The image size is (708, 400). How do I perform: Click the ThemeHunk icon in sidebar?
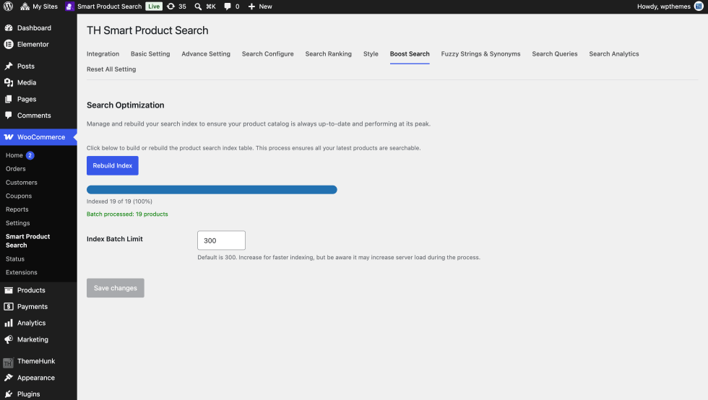click(x=9, y=362)
